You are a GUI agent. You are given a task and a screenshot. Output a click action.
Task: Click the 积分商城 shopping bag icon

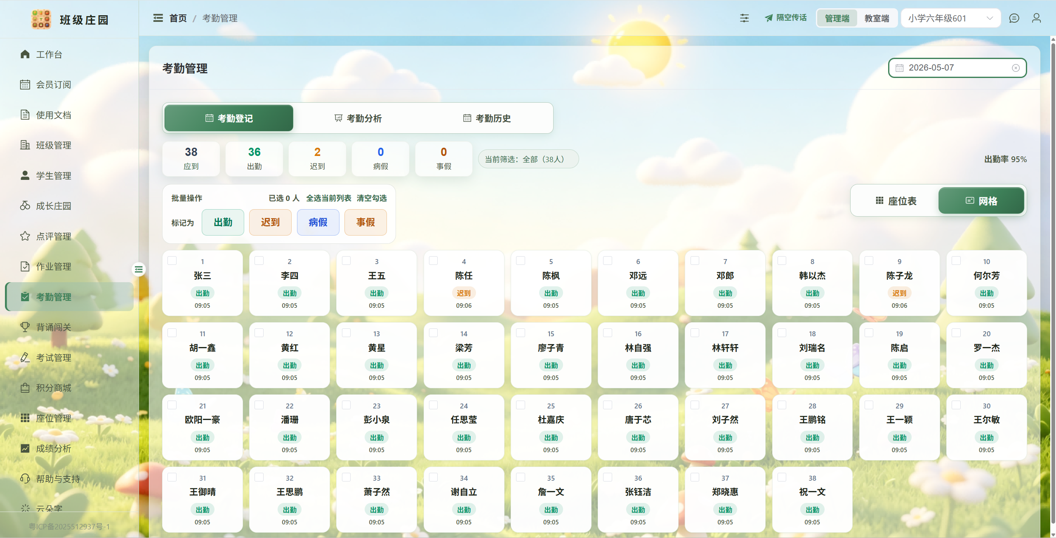click(25, 387)
